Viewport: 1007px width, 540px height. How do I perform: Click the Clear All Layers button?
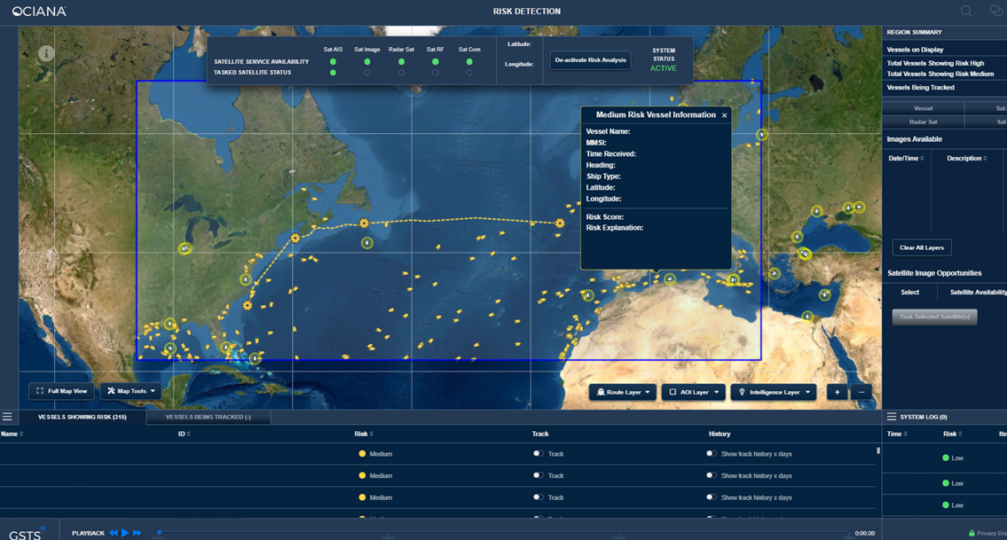922,247
